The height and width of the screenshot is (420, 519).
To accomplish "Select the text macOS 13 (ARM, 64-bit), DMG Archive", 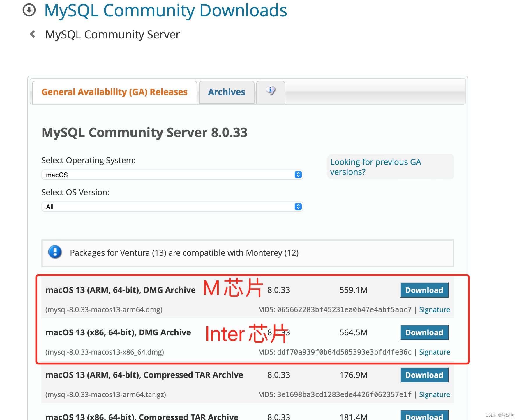I will click(121, 290).
